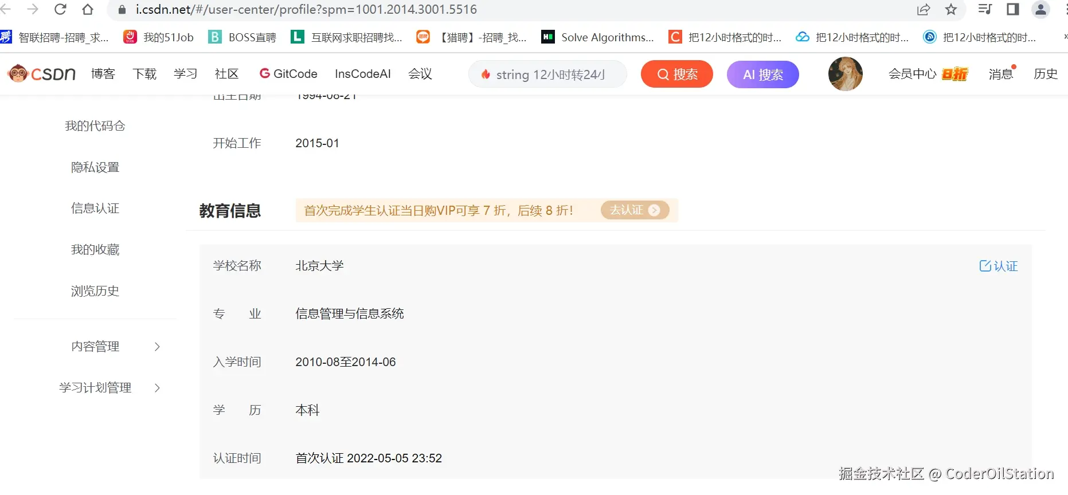This screenshot has width=1068, height=495.
Task: Bookmark this page with the star icon
Action: (x=951, y=9)
